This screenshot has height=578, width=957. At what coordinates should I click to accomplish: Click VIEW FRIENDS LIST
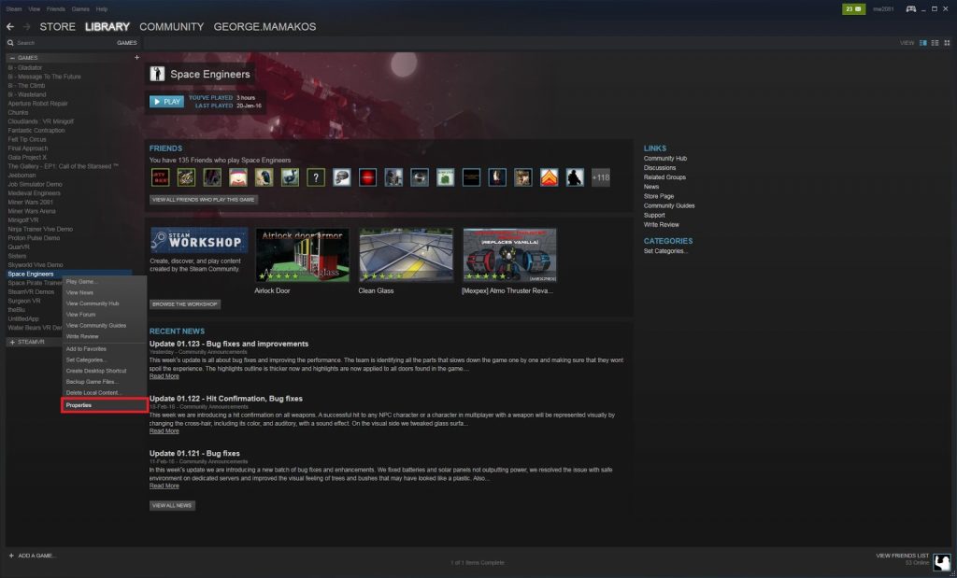click(x=902, y=556)
